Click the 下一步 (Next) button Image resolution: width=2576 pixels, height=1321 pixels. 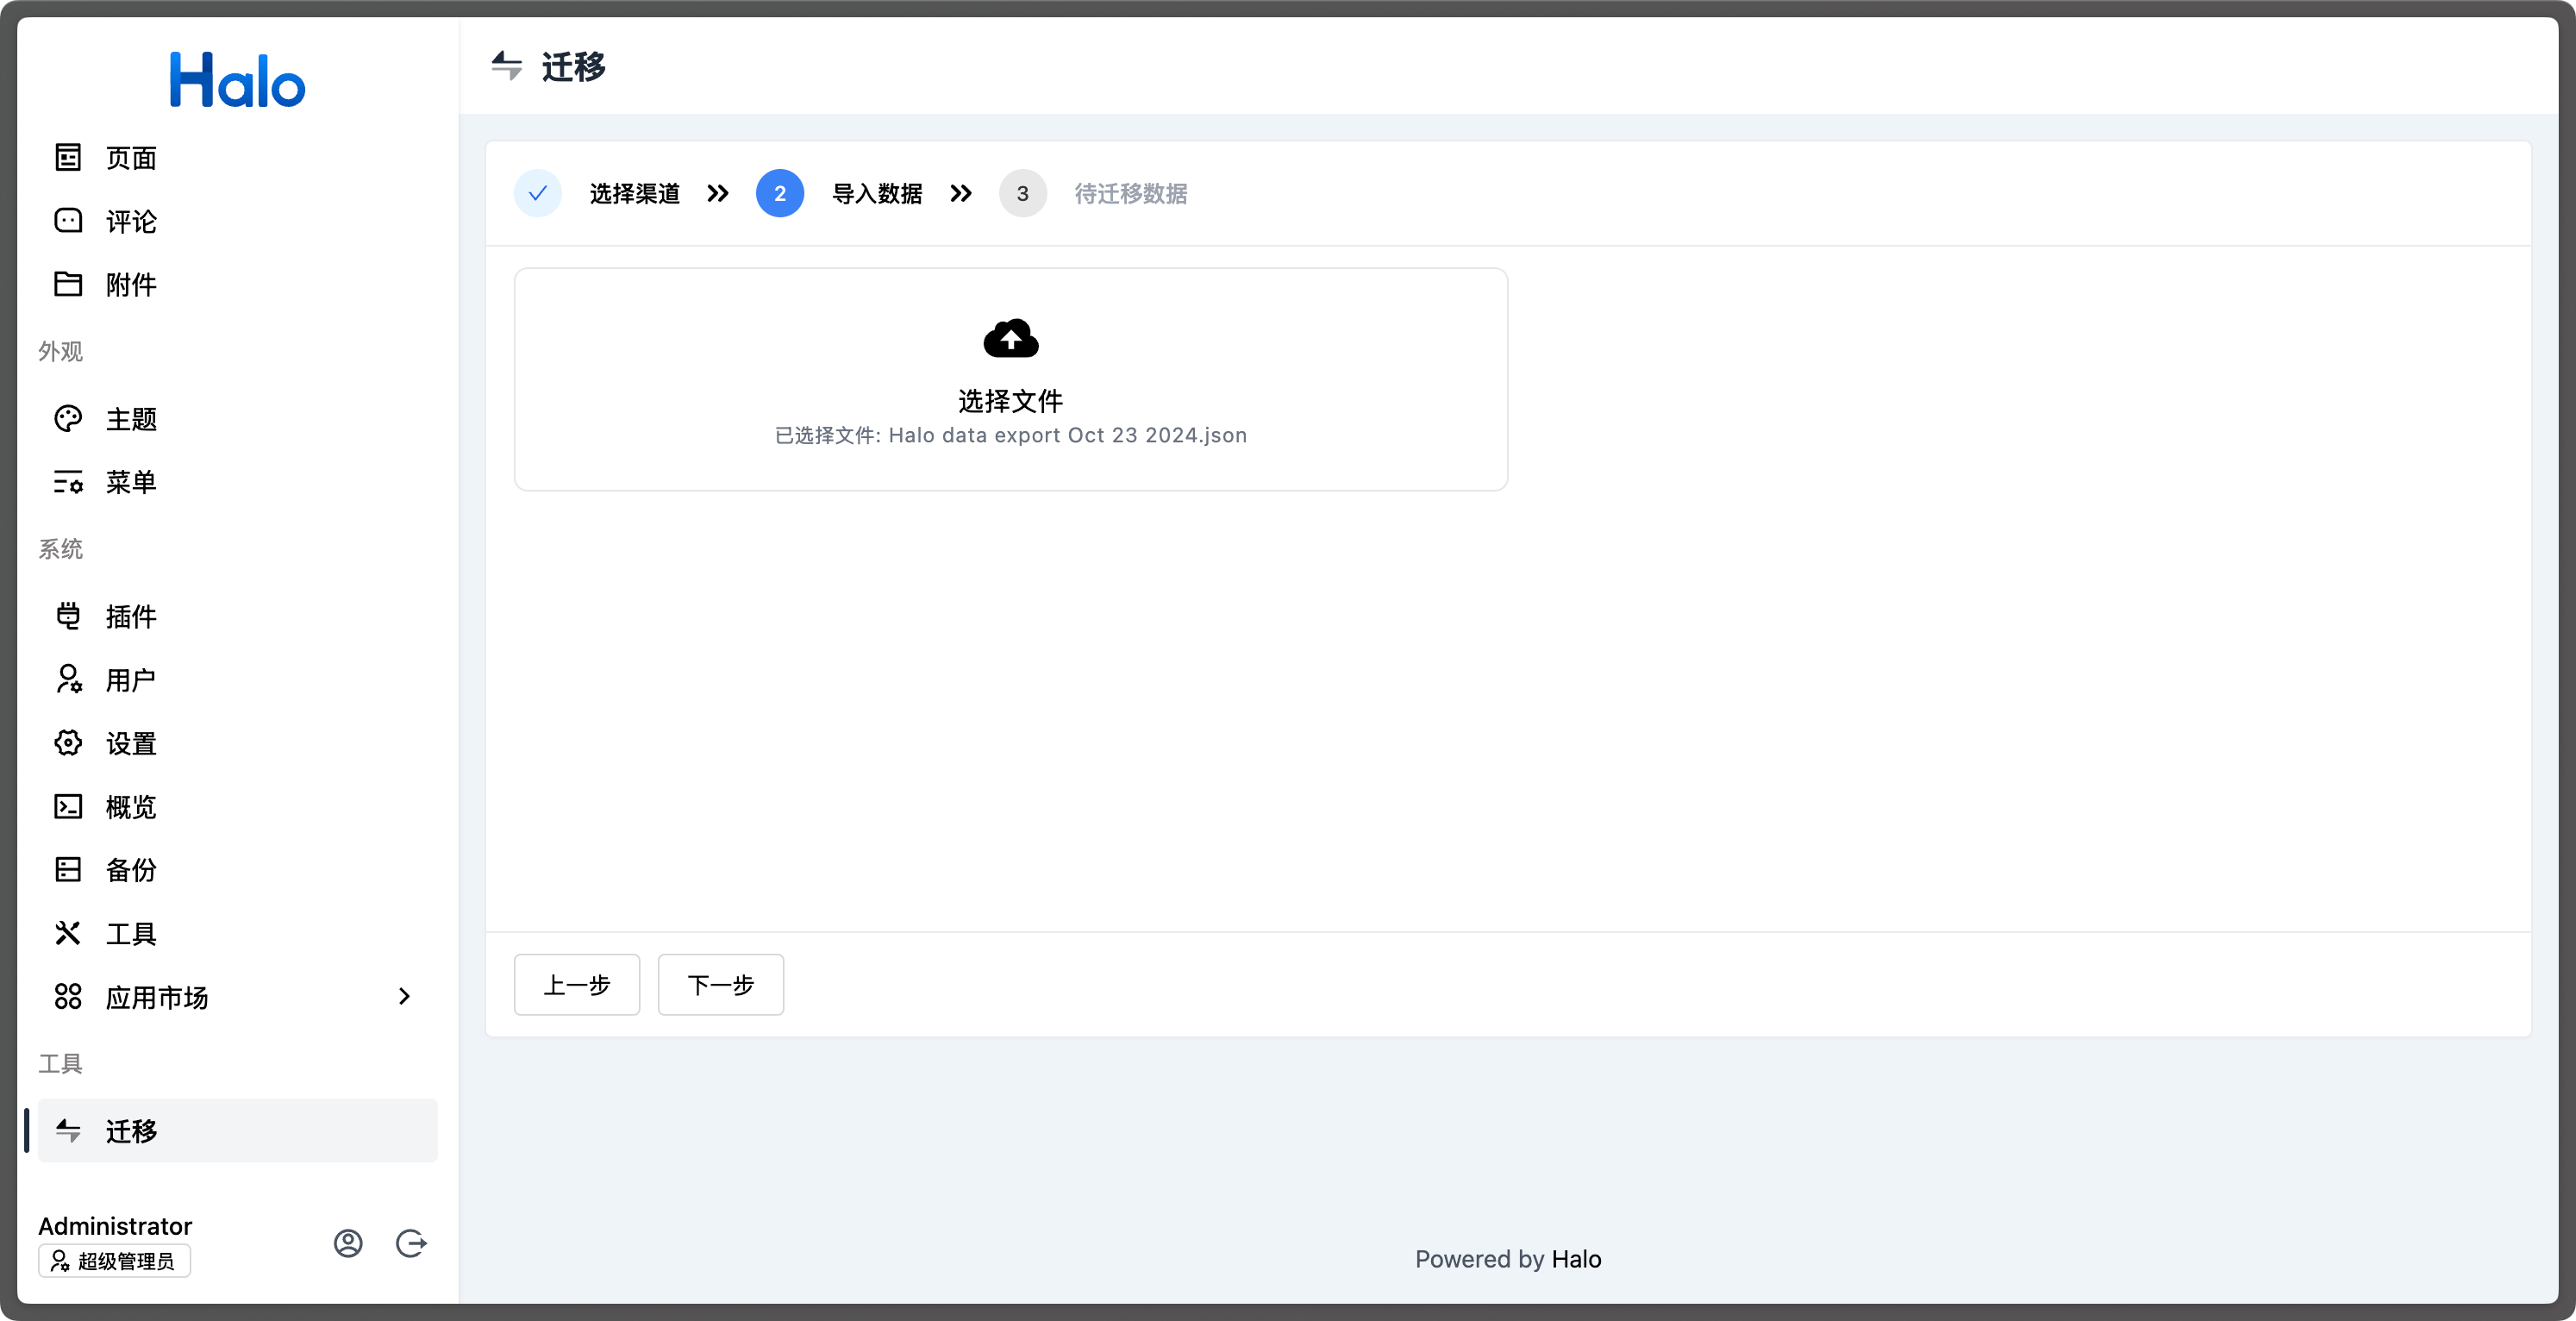coord(720,985)
